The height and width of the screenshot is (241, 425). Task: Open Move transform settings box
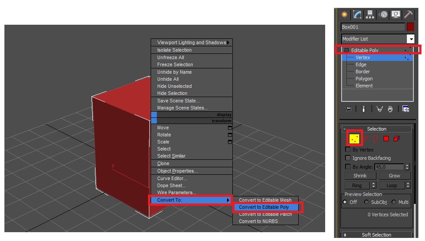(x=230, y=128)
